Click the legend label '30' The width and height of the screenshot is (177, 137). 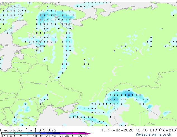(x=61, y=136)
